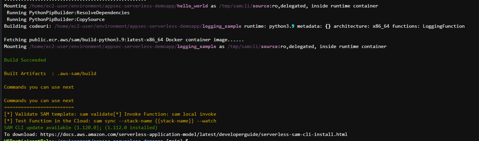Click the 'Built Artifacts : .aws-sam/build' line
The height and width of the screenshot is (141, 479).
coord(50,74)
